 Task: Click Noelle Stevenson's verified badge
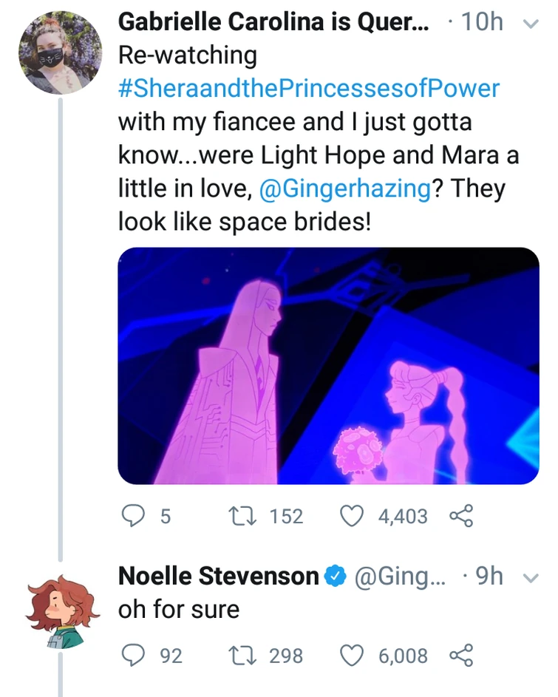337,577
